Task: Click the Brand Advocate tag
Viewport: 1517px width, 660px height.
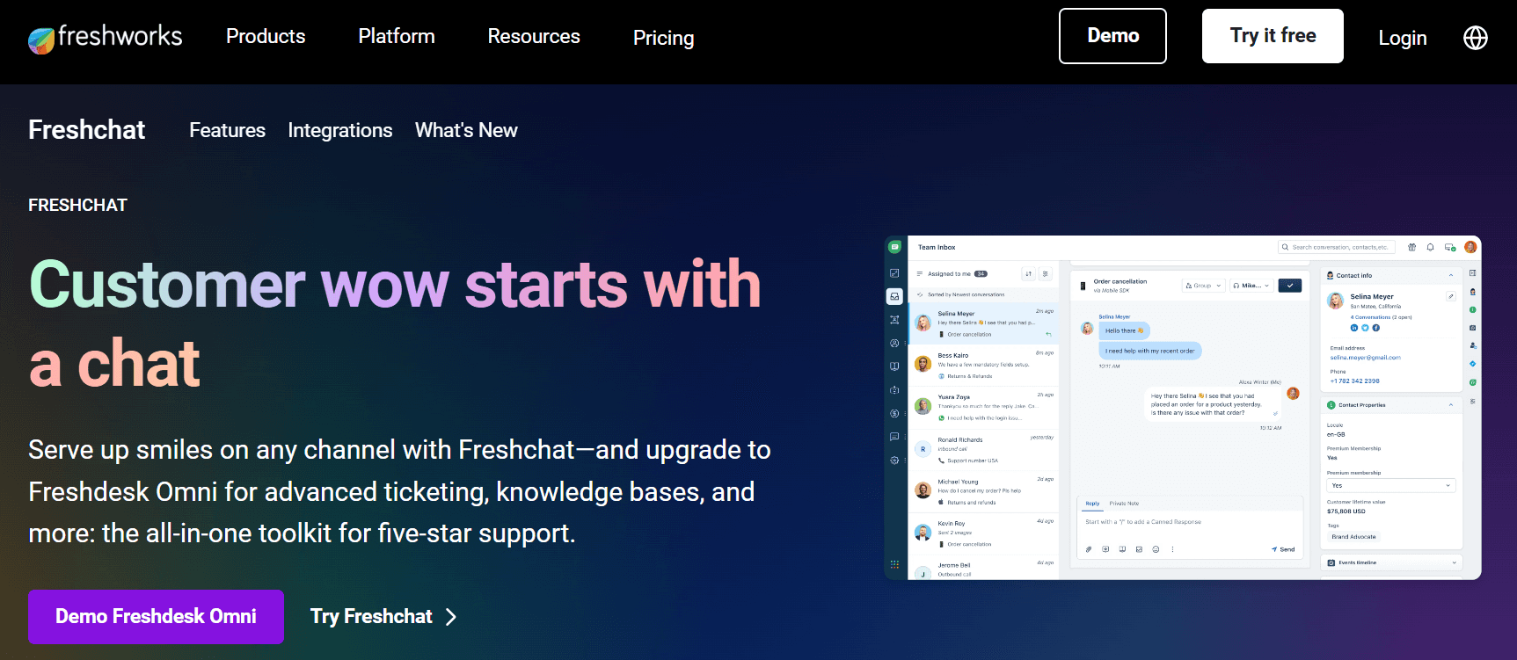Action: [x=1353, y=537]
